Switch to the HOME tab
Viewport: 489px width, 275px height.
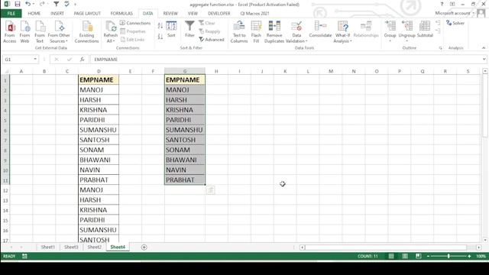point(34,14)
